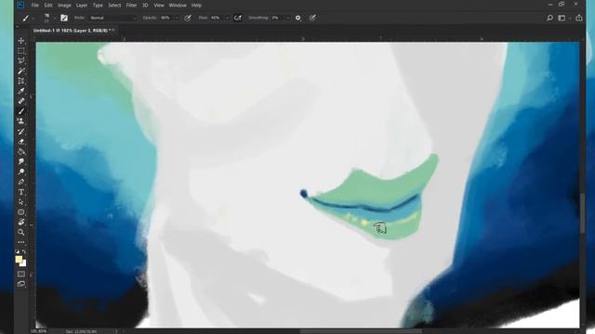Image resolution: width=595 pixels, height=334 pixels.
Task: Open the Filter menu
Action: click(x=131, y=6)
